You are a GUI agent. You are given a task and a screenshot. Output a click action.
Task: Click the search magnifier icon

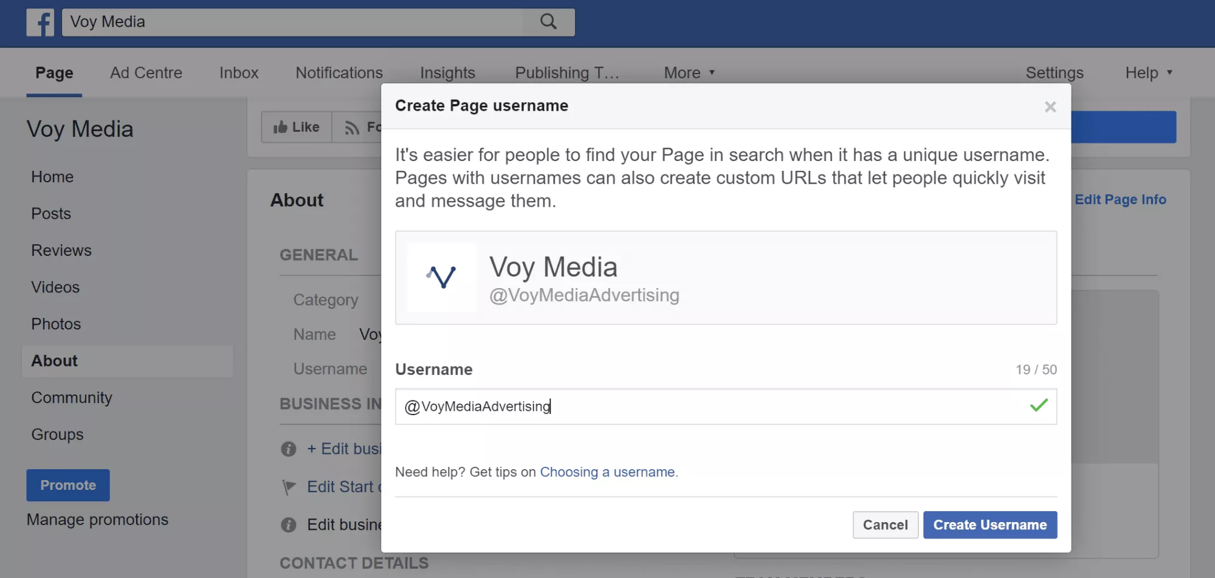(548, 22)
